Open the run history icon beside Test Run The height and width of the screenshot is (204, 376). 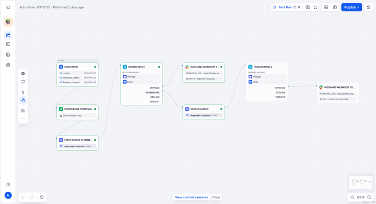coord(308,7)
